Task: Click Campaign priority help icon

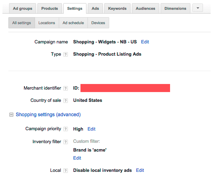Action: (x=65, y=129)
